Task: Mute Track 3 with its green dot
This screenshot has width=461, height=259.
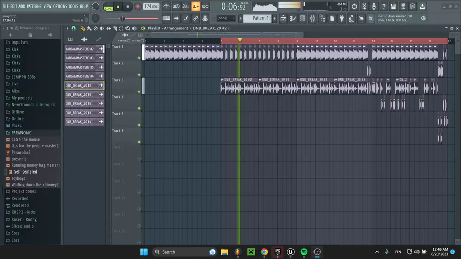Action: point(139,91)
